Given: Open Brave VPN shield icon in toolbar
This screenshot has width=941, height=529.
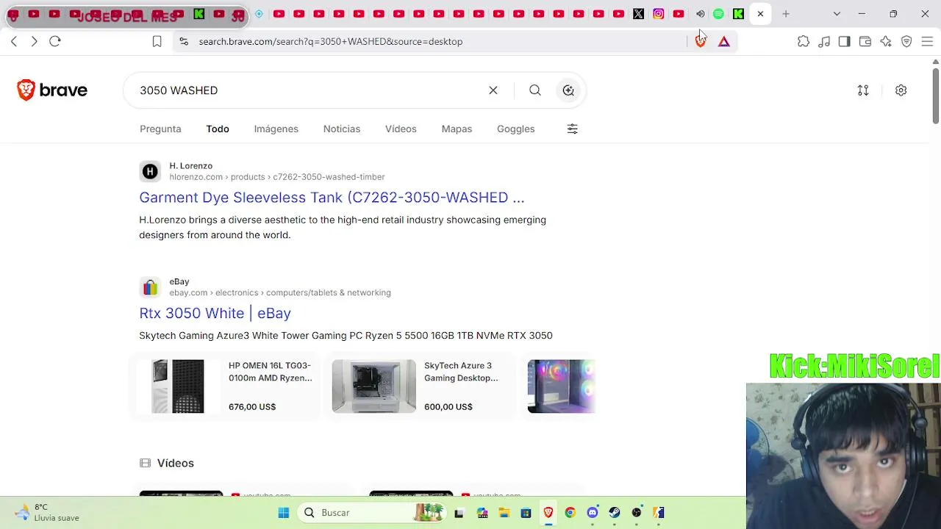Looking at the screenshot, I should click(x=906, y=42).
